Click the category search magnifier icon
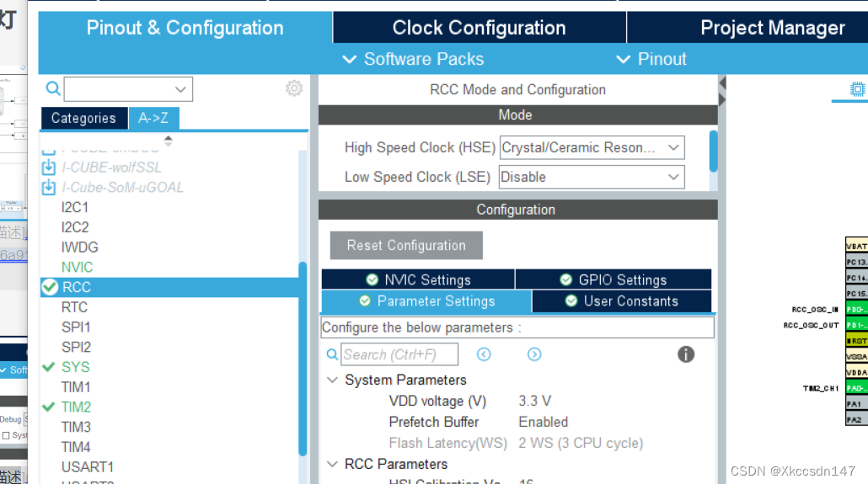This screenshot has height=484, width=868. click(x=53, y=88)
